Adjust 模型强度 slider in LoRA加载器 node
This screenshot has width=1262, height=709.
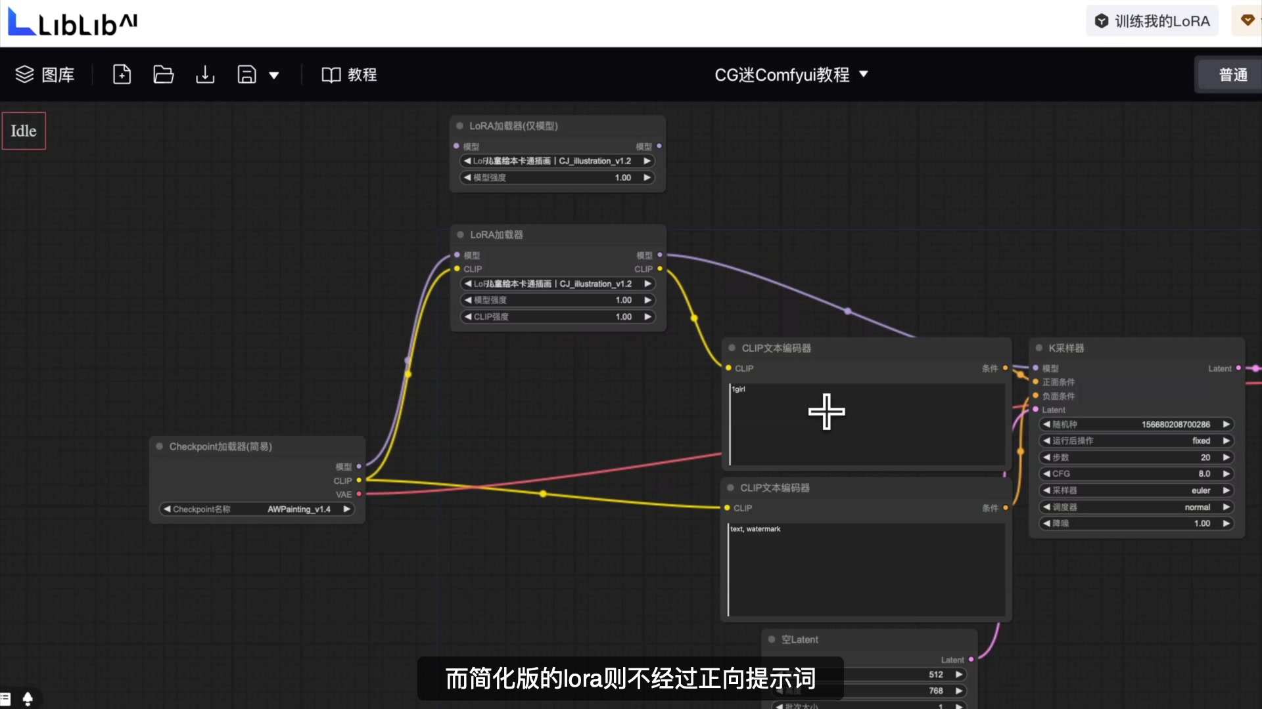(x=557, y=300)
